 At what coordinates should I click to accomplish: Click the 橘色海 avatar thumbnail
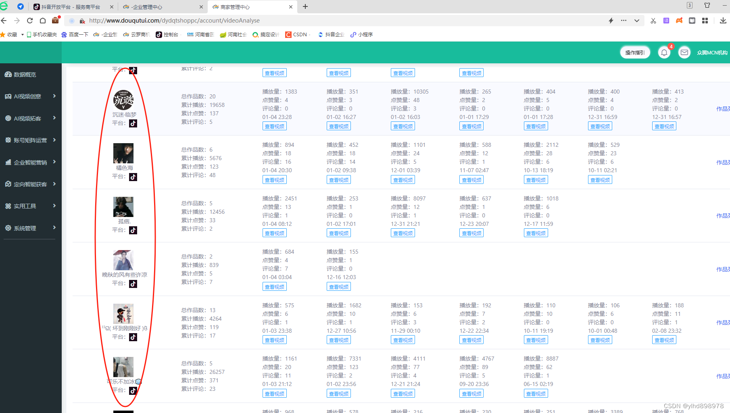coord(123,153)
